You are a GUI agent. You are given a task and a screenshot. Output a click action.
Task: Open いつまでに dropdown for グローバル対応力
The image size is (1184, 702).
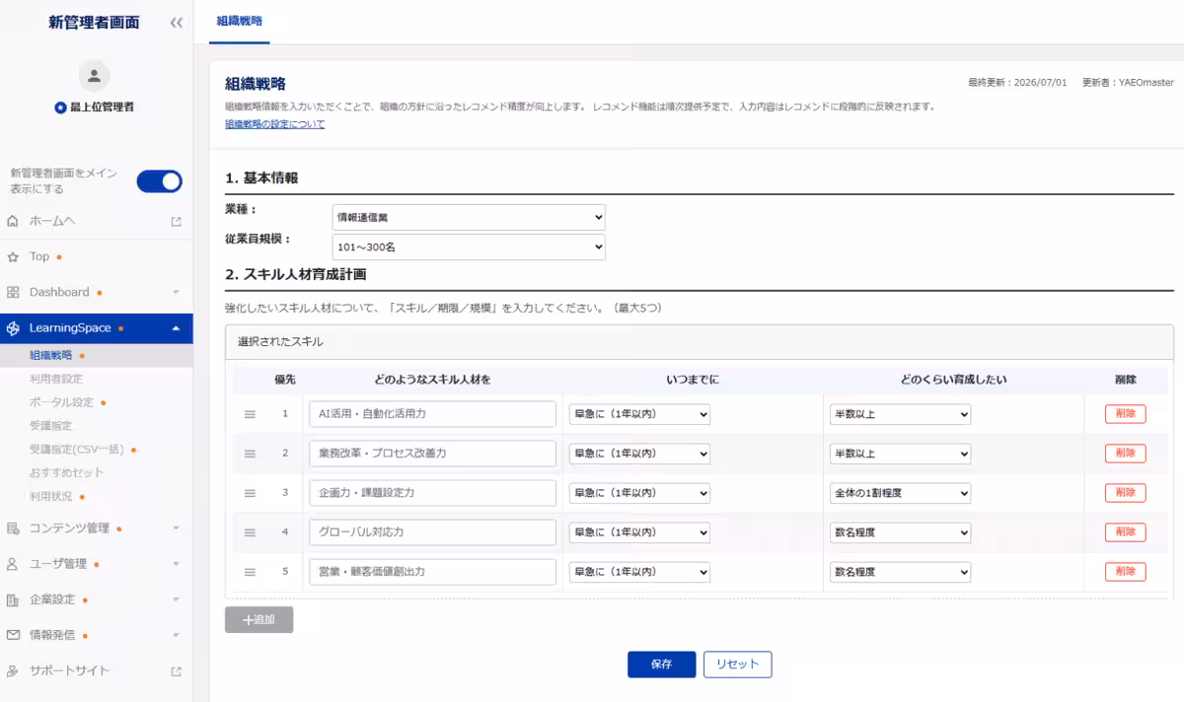639,532
